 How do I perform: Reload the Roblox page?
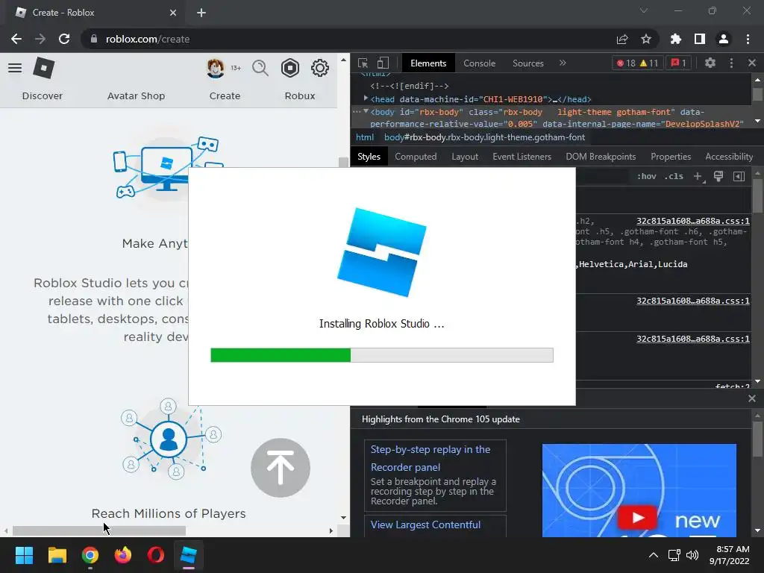coord(64,39)
